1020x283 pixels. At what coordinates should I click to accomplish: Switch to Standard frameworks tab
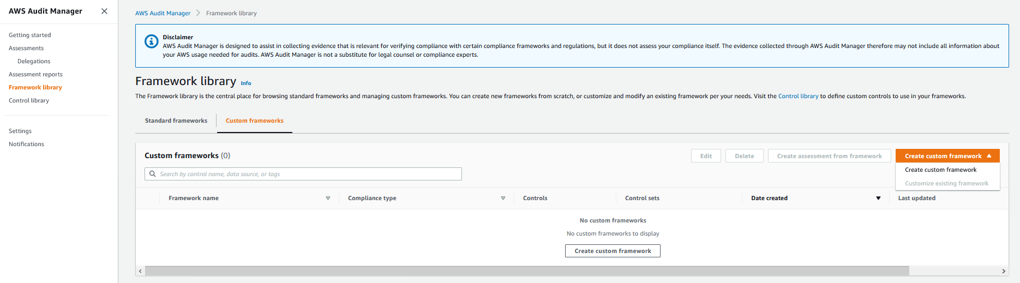click(x=176, y=121)
